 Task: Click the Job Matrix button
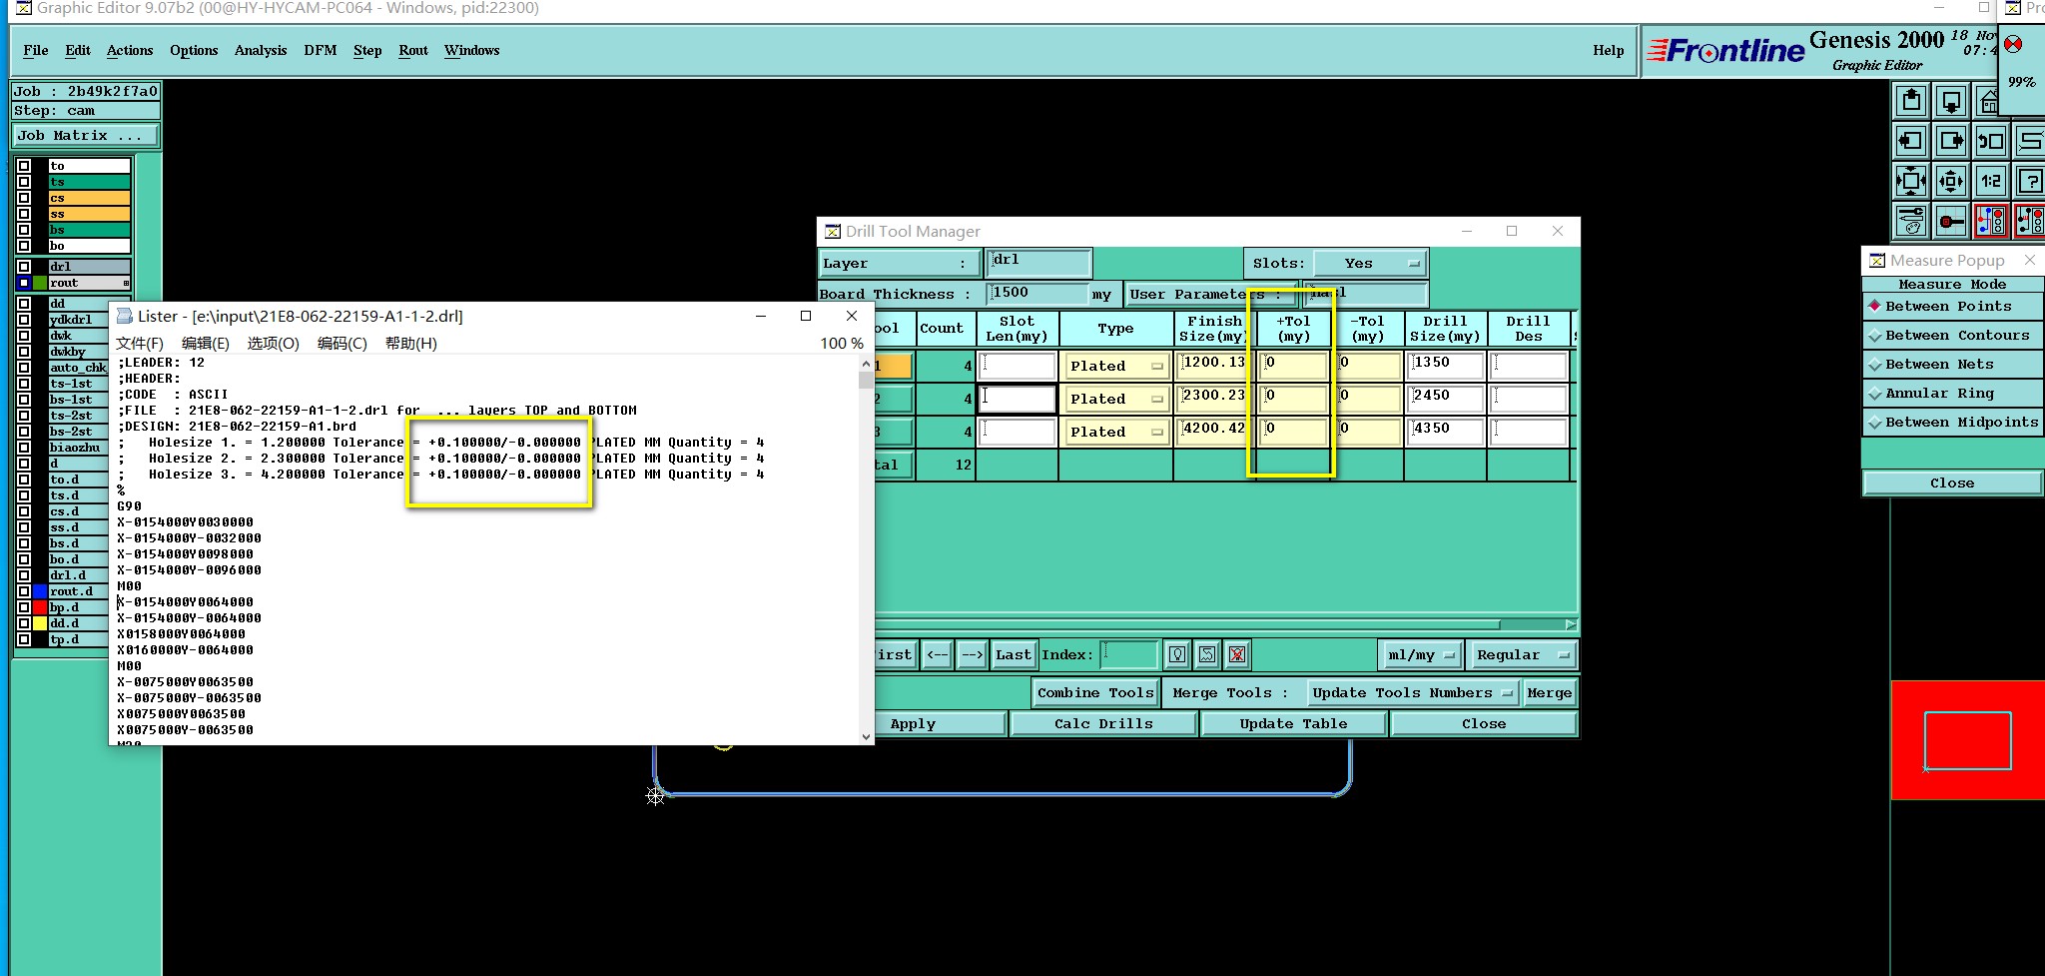86,136
